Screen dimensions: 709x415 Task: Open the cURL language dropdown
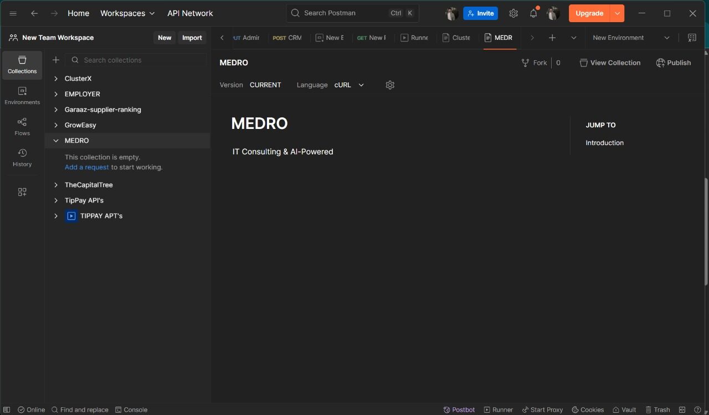(348, 85)
